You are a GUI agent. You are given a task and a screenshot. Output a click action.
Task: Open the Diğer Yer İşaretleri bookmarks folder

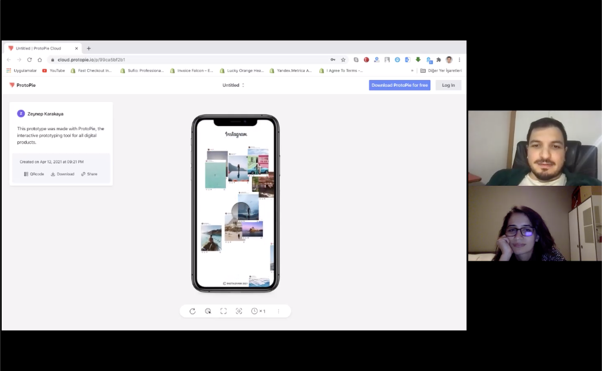(x=441, y=70)
